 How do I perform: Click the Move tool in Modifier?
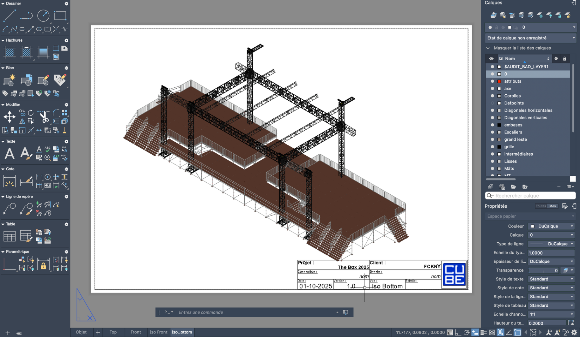click(9, 117)
